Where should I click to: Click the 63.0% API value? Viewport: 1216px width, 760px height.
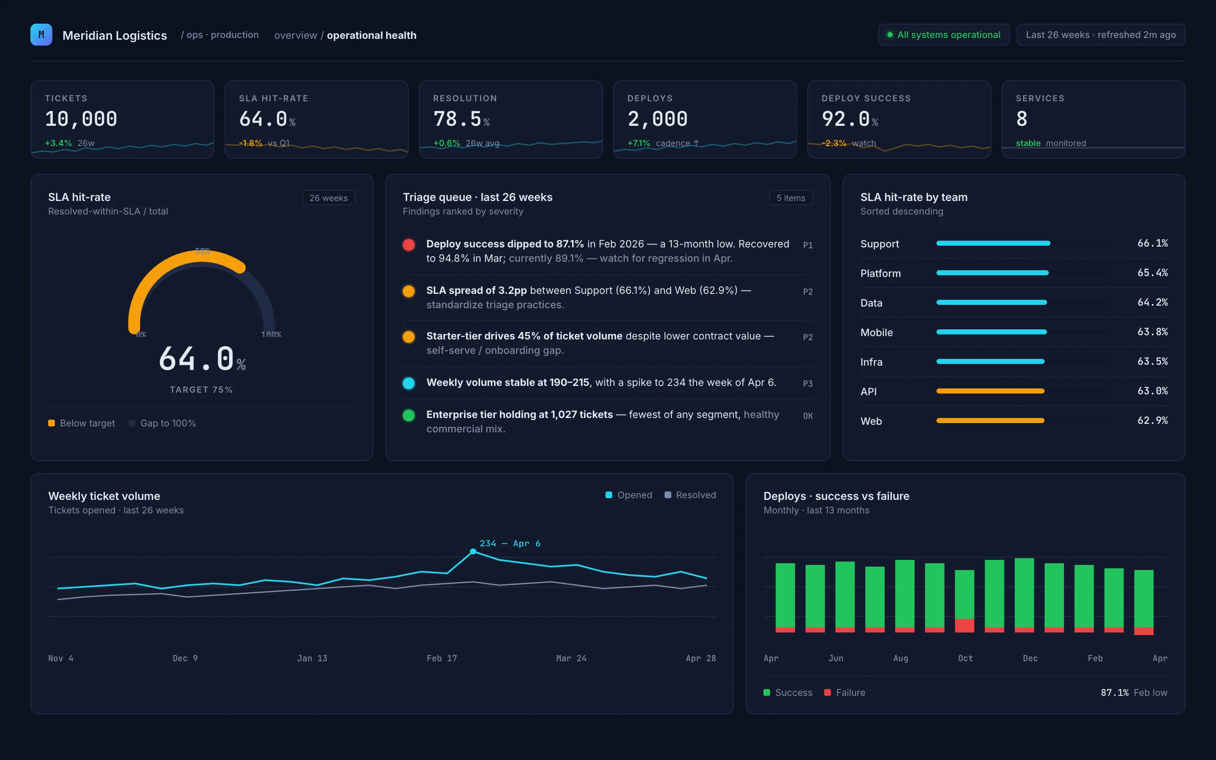[1153, 391]
